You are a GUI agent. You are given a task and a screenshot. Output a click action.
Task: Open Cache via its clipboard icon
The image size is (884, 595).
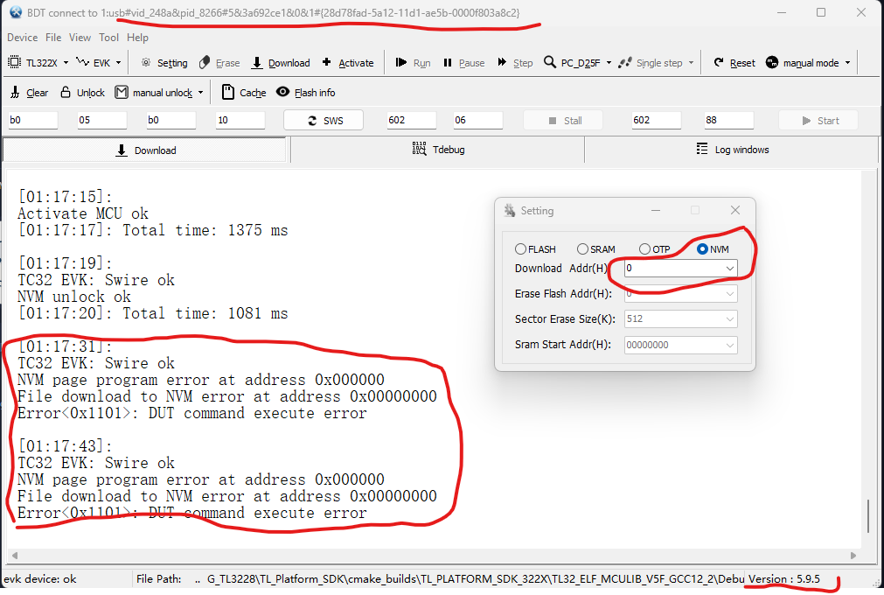(x=227, y=92)
